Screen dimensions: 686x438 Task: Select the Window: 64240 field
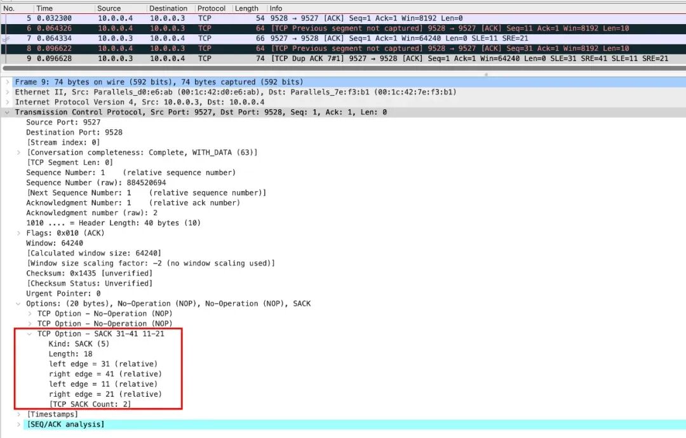(x=54, y=243)
